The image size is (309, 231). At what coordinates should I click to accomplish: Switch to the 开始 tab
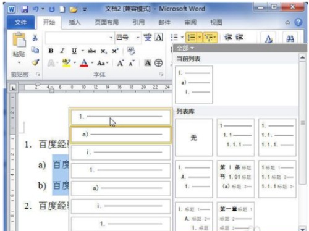coord(49,22)
